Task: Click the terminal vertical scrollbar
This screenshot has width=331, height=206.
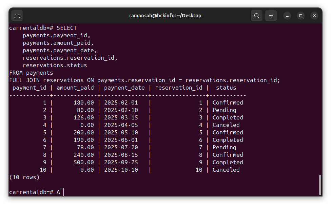Action: pyautogui.click(x=320, y=185)
